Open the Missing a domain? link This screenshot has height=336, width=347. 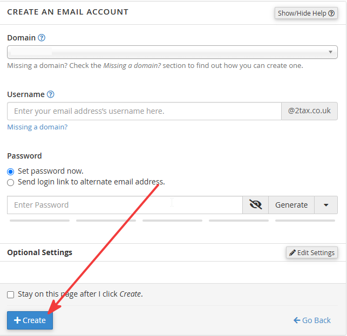coord(37,127)
